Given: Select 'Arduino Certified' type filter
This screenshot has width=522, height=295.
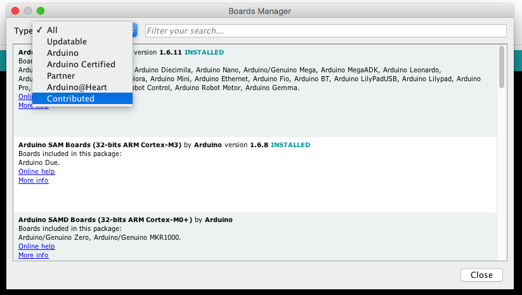Looking at the screenshot, I should coord(82,64).
